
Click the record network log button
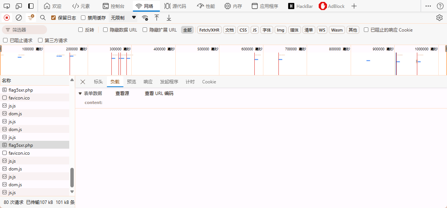tap(7, 18)
